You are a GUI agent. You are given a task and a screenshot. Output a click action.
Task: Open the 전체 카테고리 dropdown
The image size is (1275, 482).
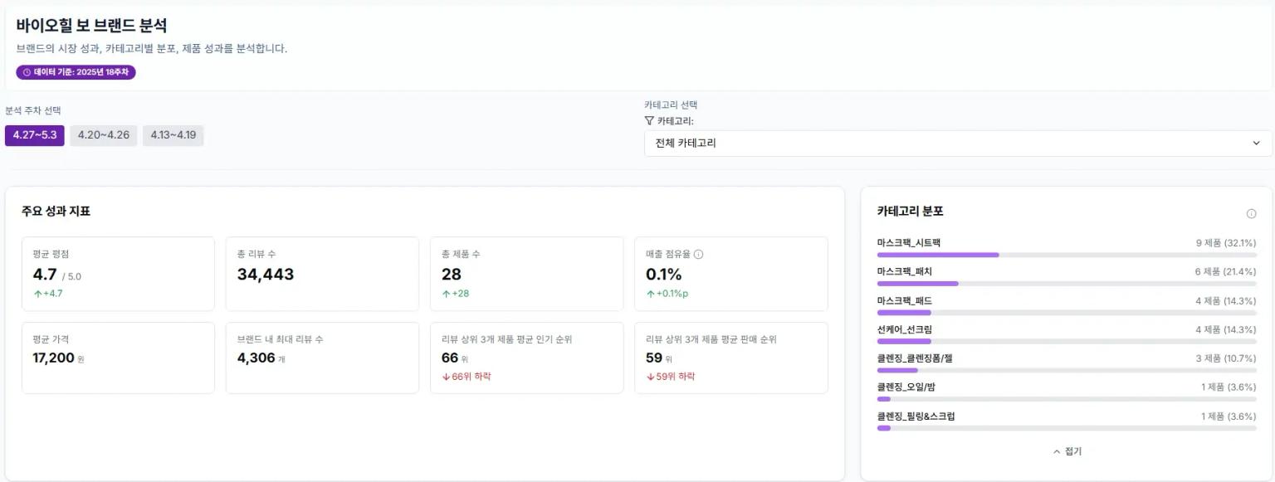pyautogui.click(x=958, y=143)
